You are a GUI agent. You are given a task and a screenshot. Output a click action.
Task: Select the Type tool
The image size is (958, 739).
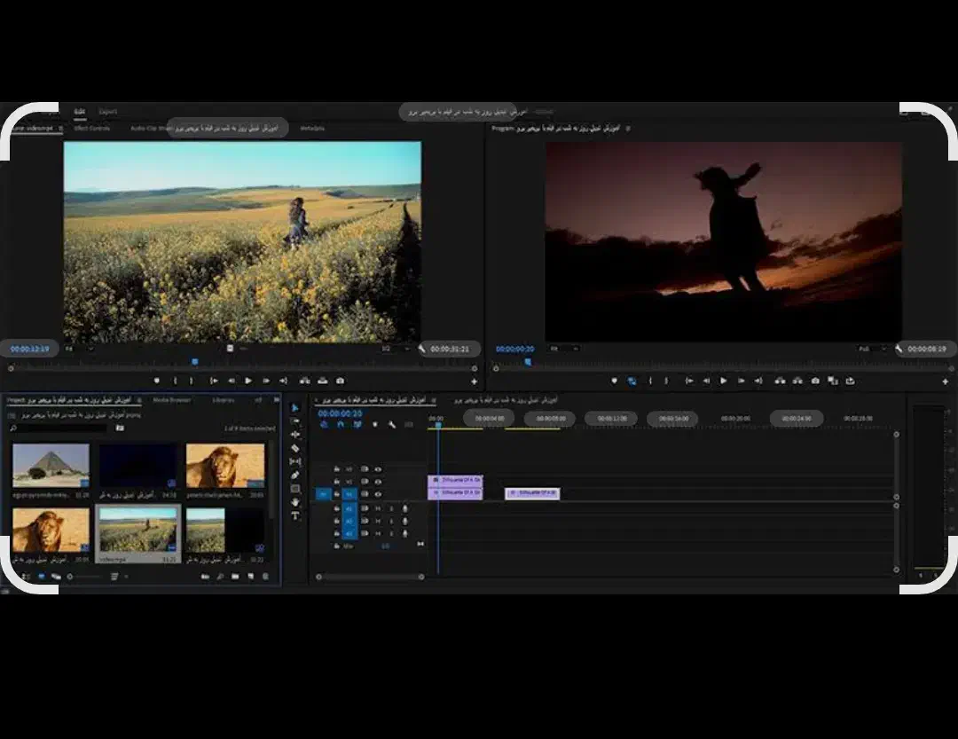coord(295,515)
